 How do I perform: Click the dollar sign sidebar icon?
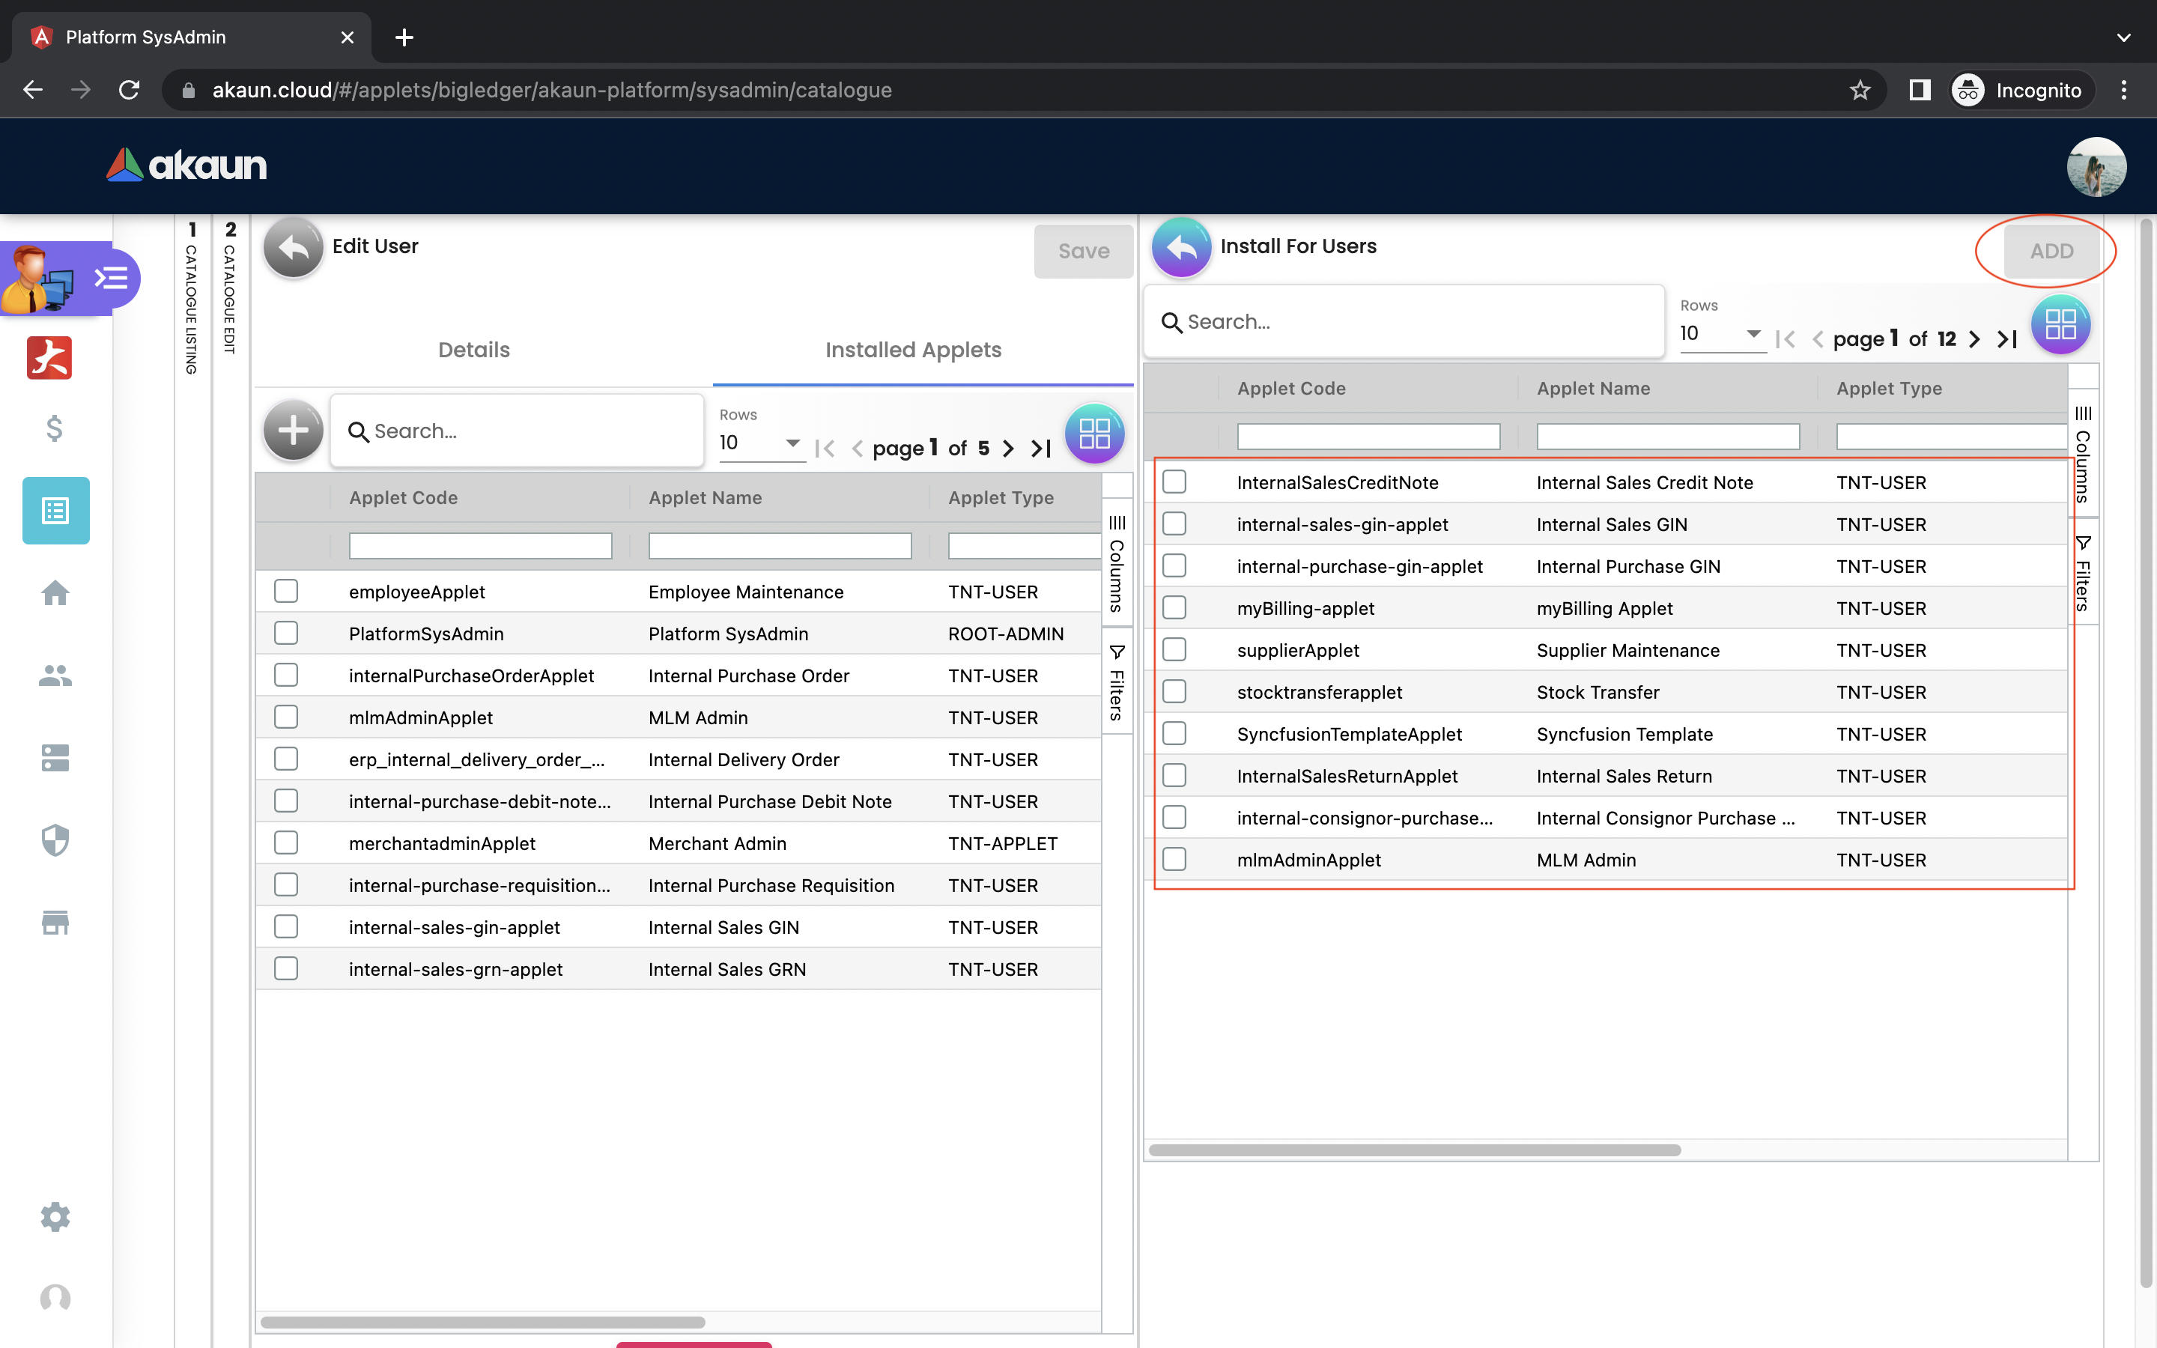[x=55, y=429]
